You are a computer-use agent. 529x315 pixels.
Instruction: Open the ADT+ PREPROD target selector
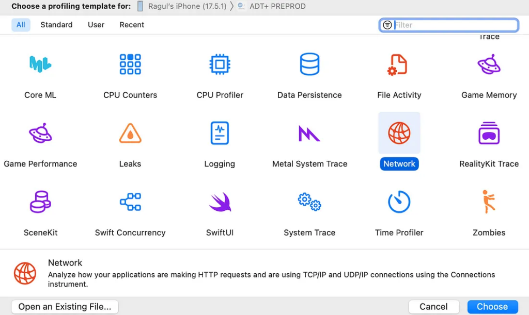[x=272, y=6]
